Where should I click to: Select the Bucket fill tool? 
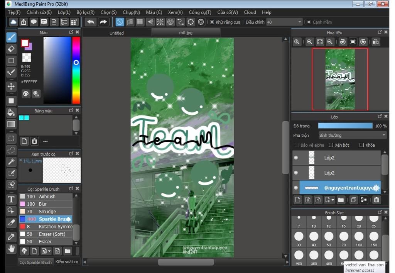click(x=11, y=112)
